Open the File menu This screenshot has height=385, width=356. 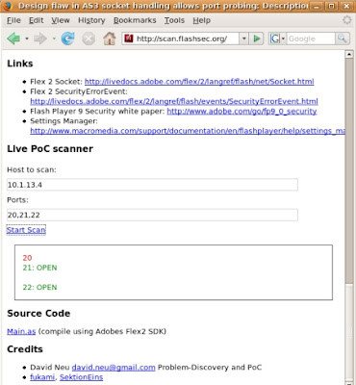tap(13, 20)
